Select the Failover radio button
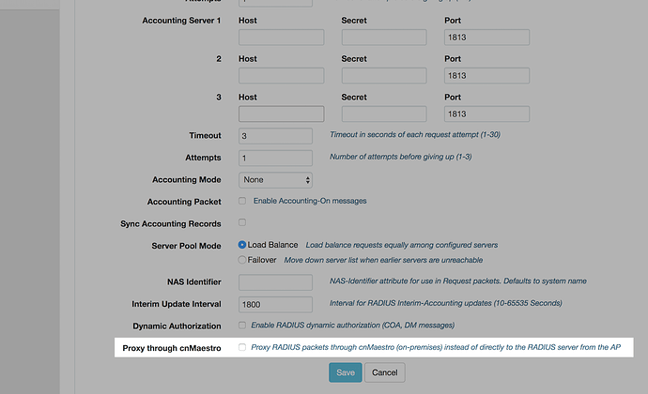Image resolution: width=648 pixels, height=394 pixels. coord(242,260)
